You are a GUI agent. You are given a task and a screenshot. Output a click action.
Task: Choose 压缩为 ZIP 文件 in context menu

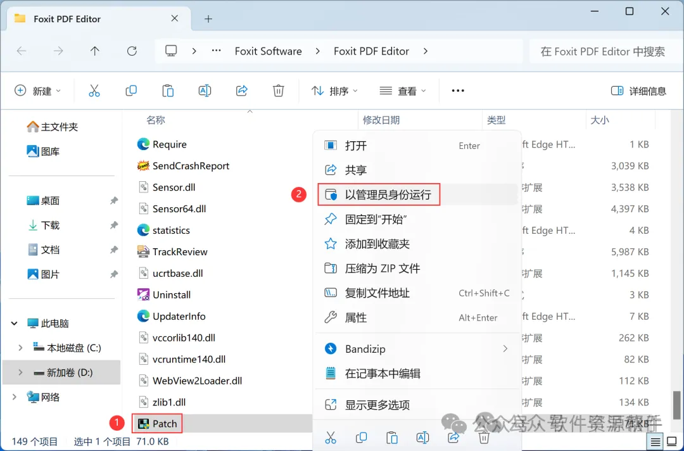pos(417,268)
